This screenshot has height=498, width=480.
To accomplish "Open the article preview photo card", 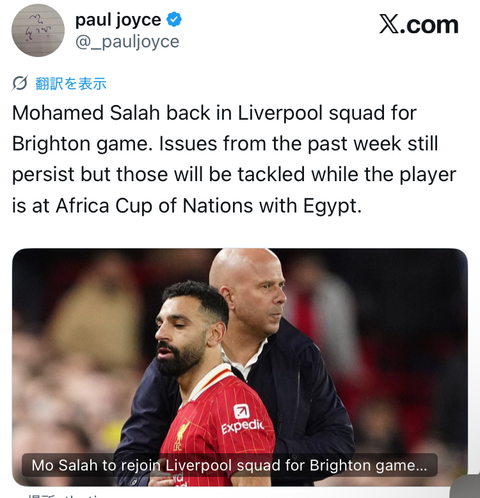I will click(240, 367).
